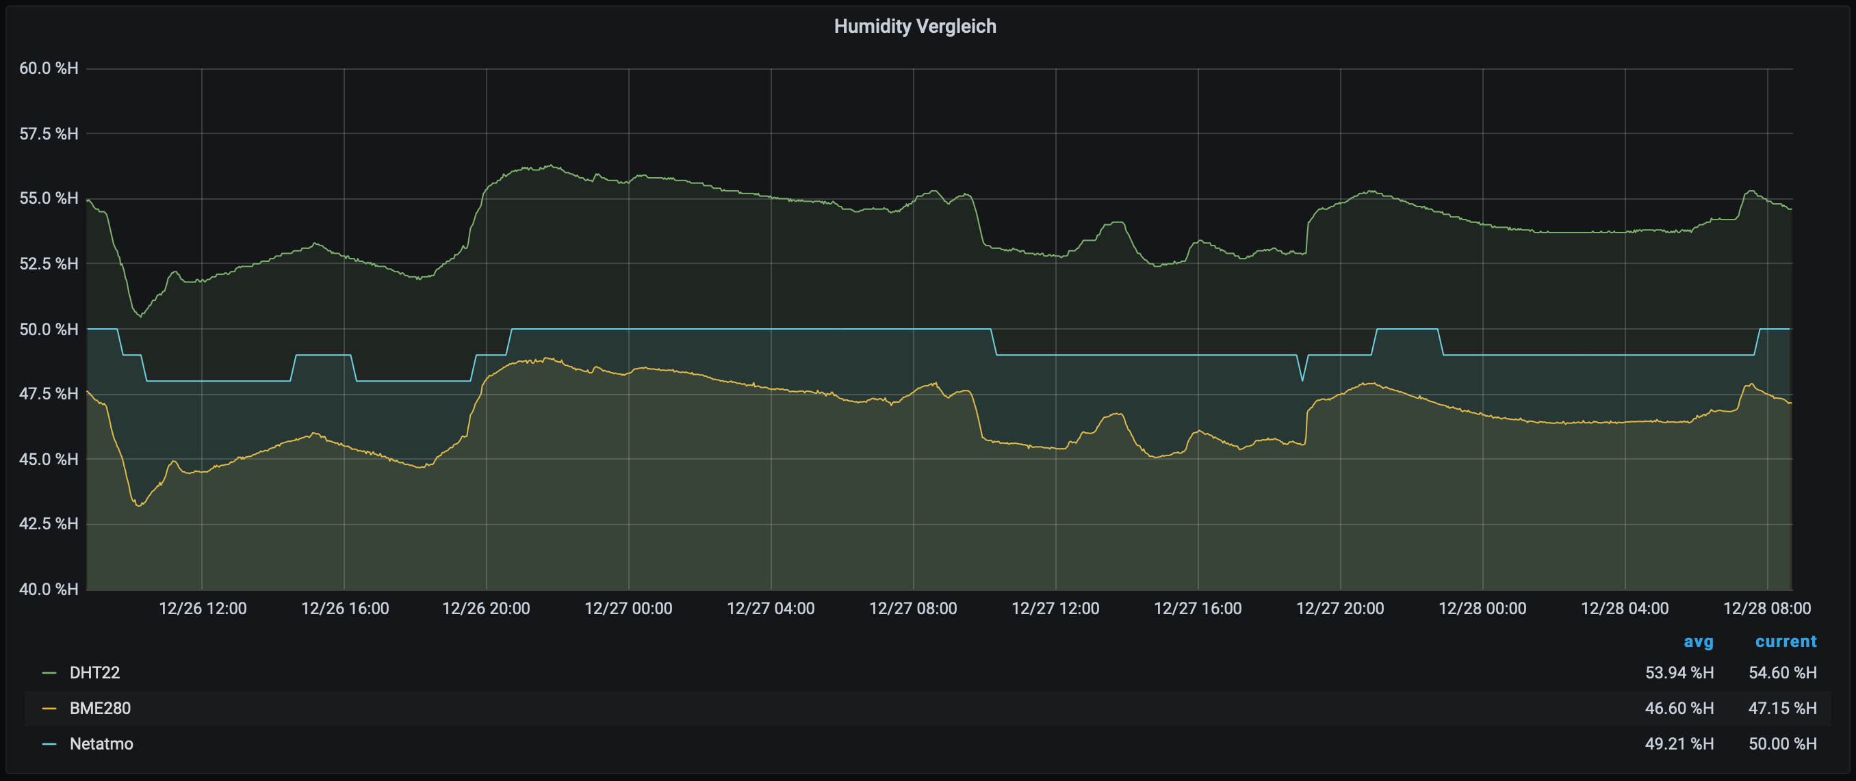Click DHT22 current value 54.60 %H

coord(1782,673)
